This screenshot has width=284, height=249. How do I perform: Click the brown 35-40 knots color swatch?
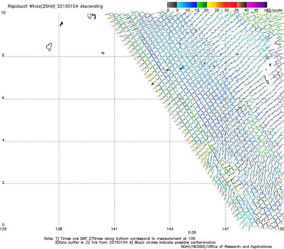point(242,5)
